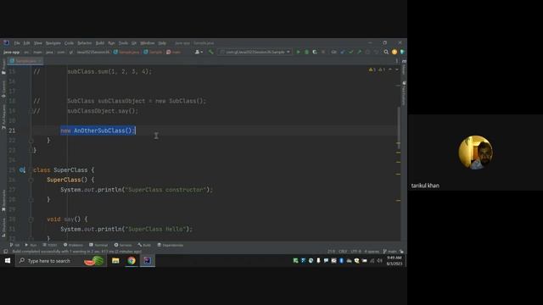Click the UTF-8 encoding widget

[355, 252]
